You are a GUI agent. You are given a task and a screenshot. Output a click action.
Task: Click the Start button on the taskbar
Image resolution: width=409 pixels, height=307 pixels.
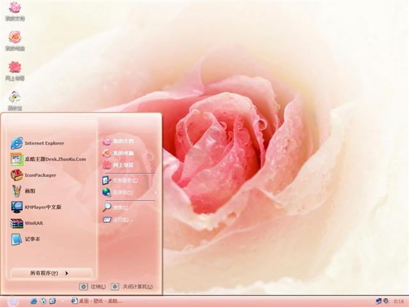click(13, 301)
